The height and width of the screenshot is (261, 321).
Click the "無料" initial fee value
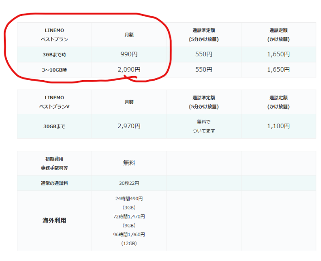[129, 163]
